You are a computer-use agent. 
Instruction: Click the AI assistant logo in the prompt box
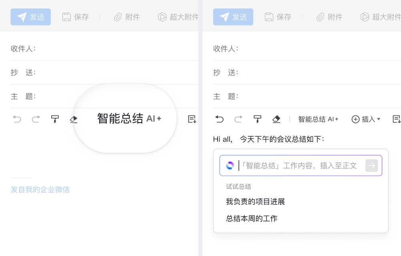click(230, 165)
